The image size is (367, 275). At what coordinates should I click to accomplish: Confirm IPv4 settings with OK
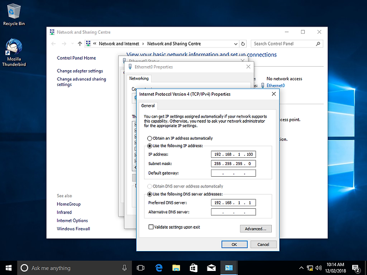click(x=234, y=244)
